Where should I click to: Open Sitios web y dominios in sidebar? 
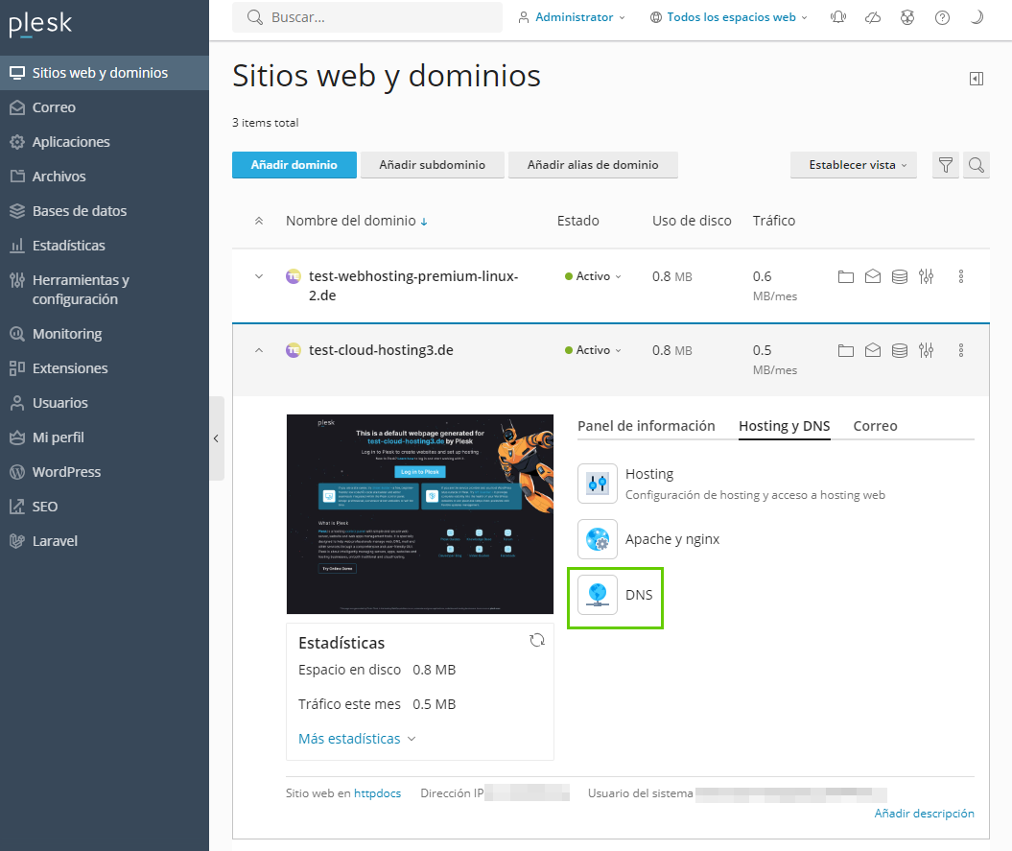(x=104, y=73)
